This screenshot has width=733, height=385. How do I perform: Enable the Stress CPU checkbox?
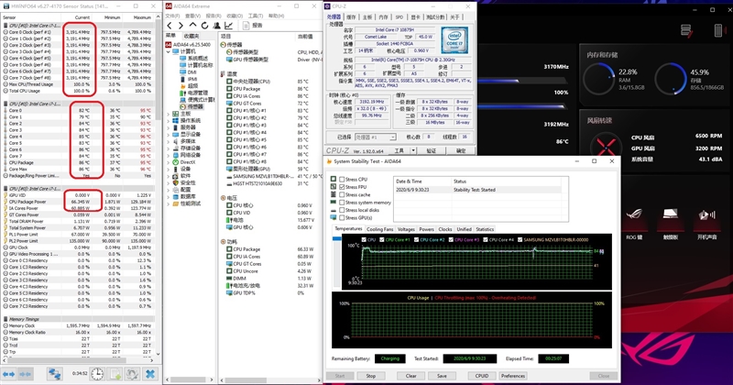point(341,179)
